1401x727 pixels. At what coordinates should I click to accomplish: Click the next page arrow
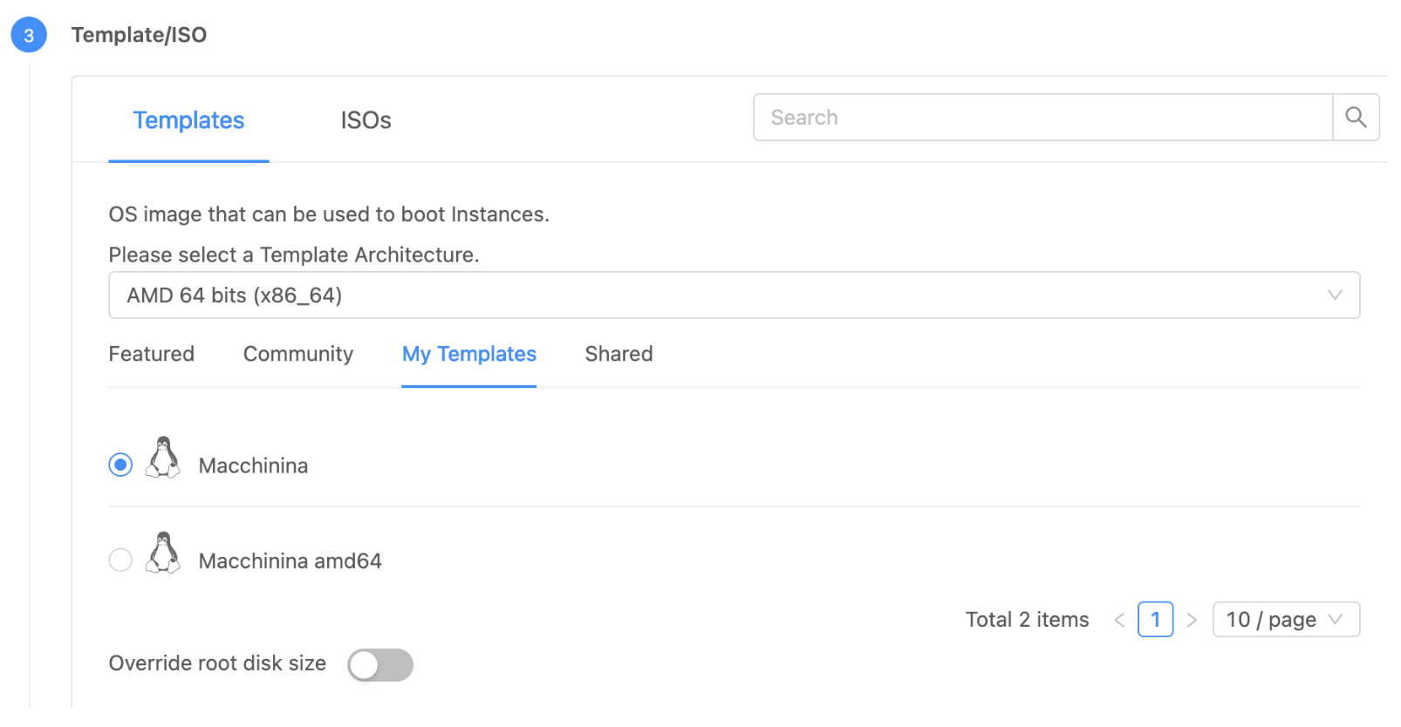(x=1192, y=620)
